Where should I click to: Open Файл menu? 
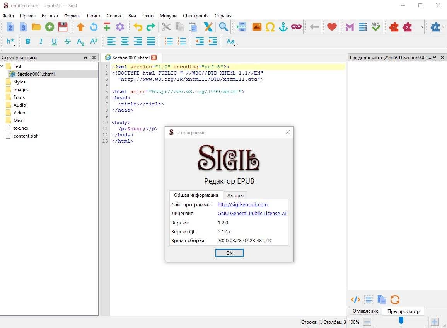click(x=8, y=16)
